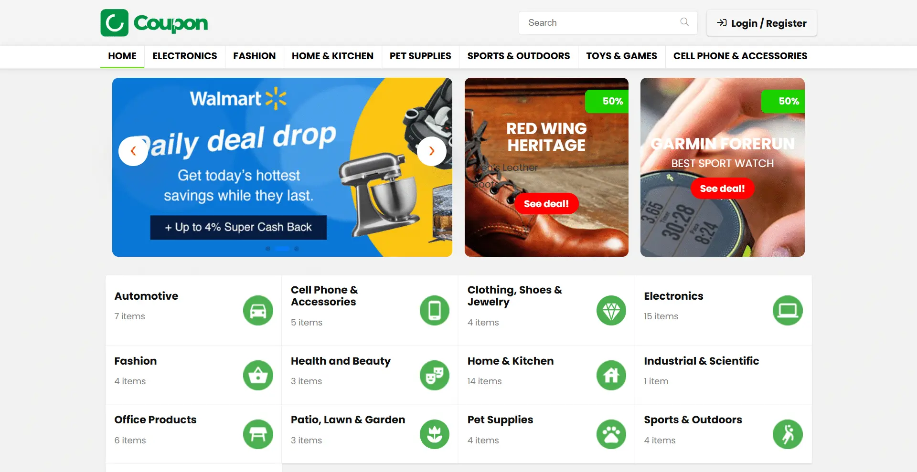
Task: Click the Health and Beauty masks icon
Action: 435,376
